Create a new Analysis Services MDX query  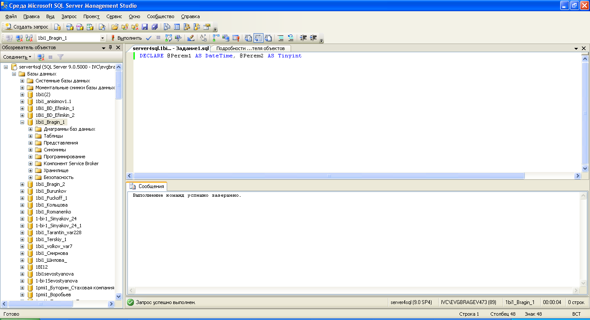[x=70, y=27]
